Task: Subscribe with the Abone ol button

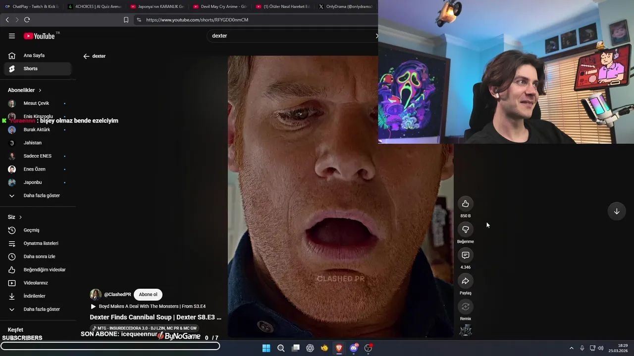Action: (148, 295)
